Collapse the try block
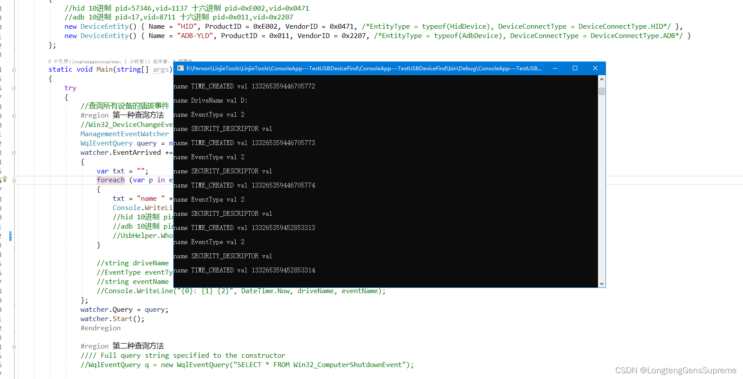Screen dimensions: 743x379 (x=14, y=88)
